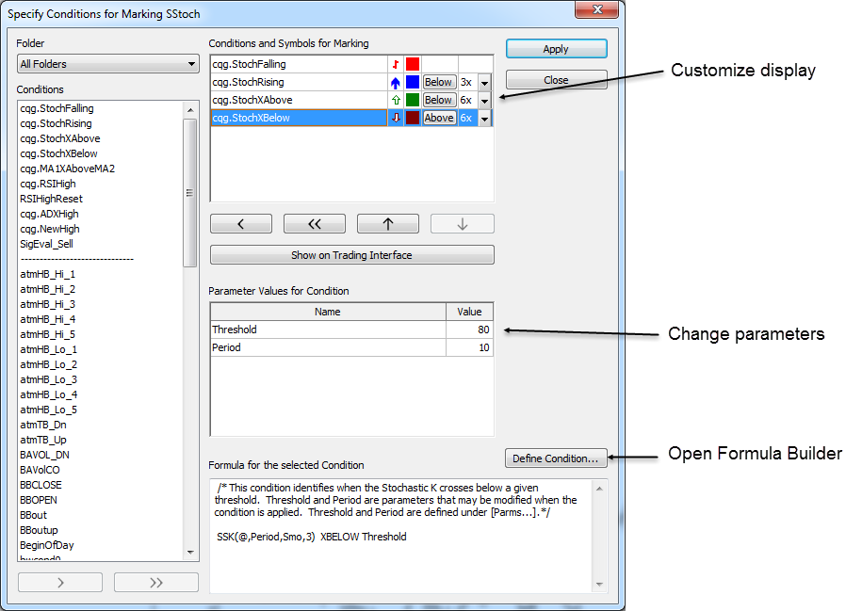
Task: Toggle the Above position button for StochXBelow
Action: [x=439, y=118]
